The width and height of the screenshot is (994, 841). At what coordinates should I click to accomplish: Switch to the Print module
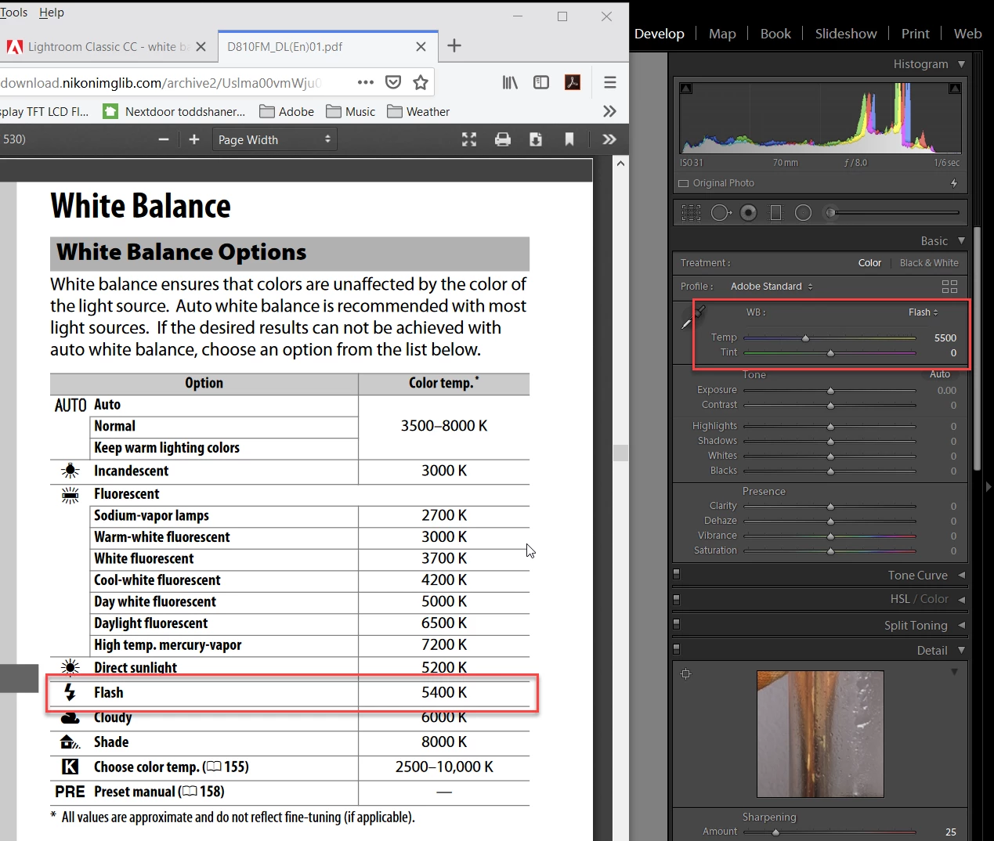pos(915,34)
